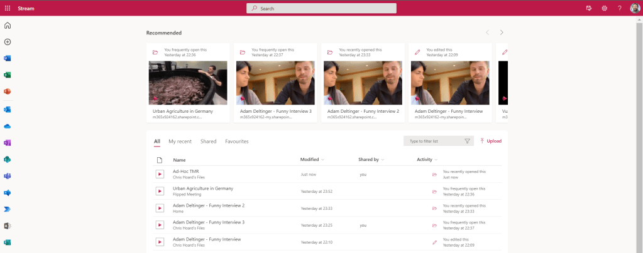Open the Shared by column dropdown
The image size is (643, 253).
pos(382,160)
